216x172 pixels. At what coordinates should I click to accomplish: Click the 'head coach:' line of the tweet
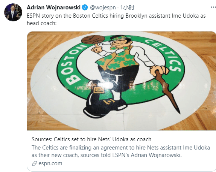pos(42,23)
